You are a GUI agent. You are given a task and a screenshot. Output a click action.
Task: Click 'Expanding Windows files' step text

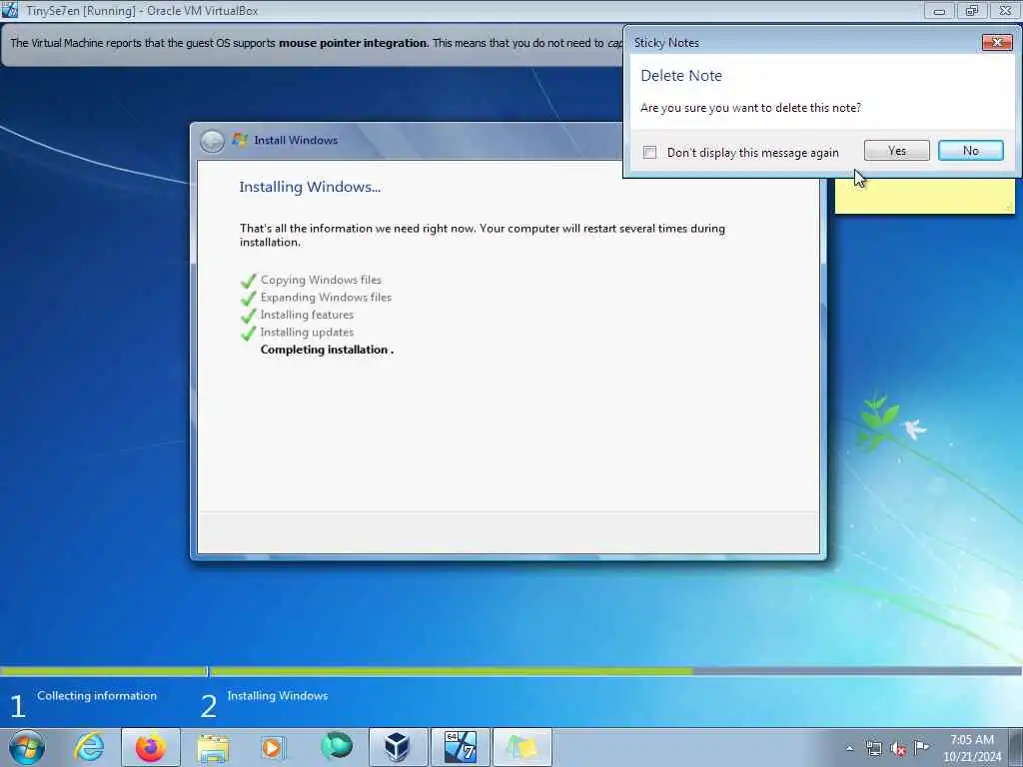(x=327, y=298)
